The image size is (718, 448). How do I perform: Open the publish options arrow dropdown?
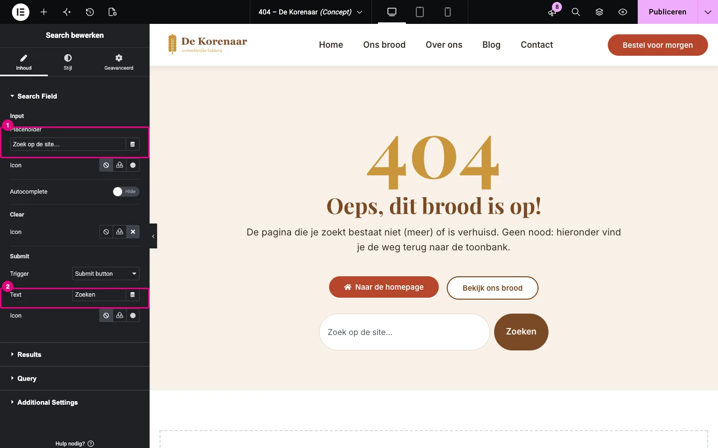coord(708,12)
